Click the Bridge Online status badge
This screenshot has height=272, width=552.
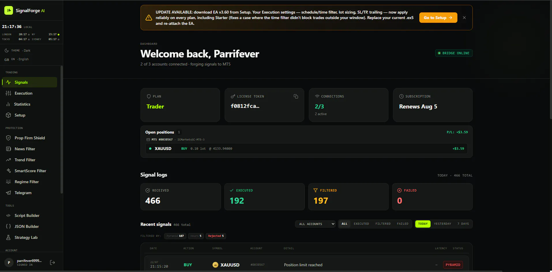click(454, 53)
